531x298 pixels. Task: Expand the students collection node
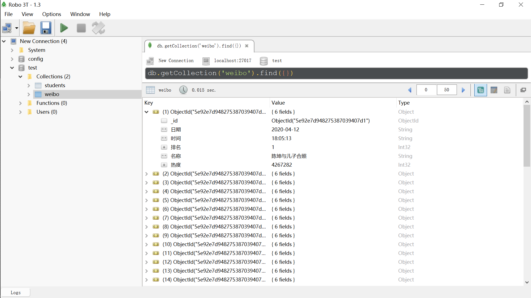pos(28,86)
